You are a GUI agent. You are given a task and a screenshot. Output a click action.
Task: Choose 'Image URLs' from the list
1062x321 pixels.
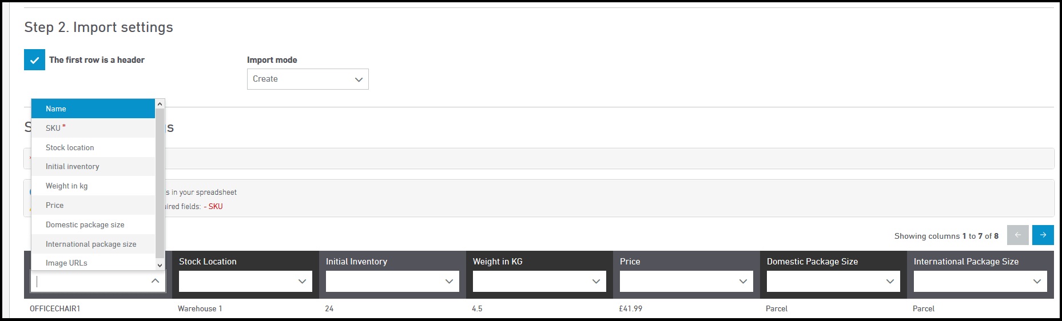point(93,263)
